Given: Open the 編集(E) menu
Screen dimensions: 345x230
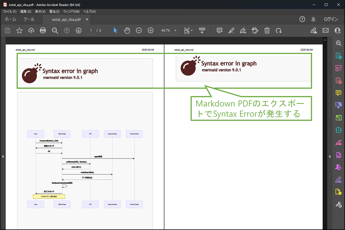Looking at the screenshot, I should point(26,11).
